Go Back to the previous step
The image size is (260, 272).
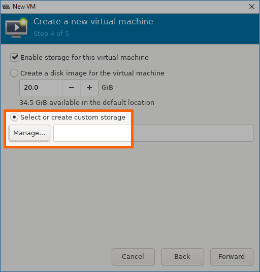click(182, 257)
